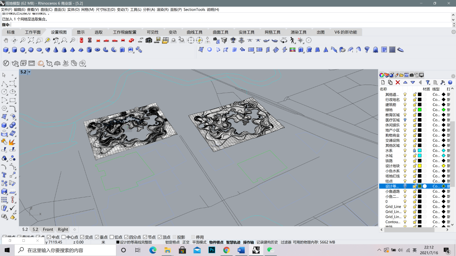Screen dimensions: 456x256
Task: Select the Cylinder solid tool
Action: (x=14, y=50)
